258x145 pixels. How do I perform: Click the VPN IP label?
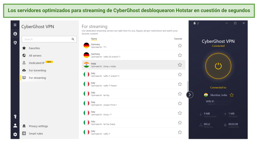pos(210,101)
